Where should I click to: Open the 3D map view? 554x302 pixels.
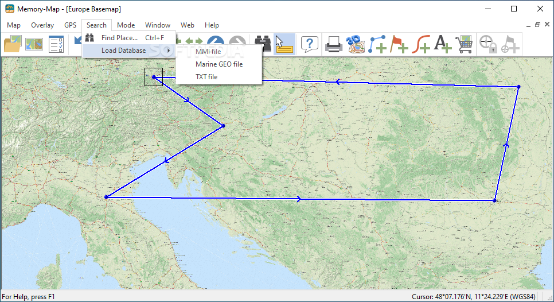[355, 44]
